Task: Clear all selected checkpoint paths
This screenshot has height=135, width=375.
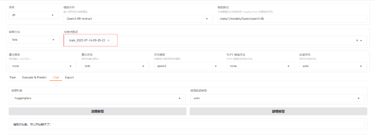Action: (357, 40)
